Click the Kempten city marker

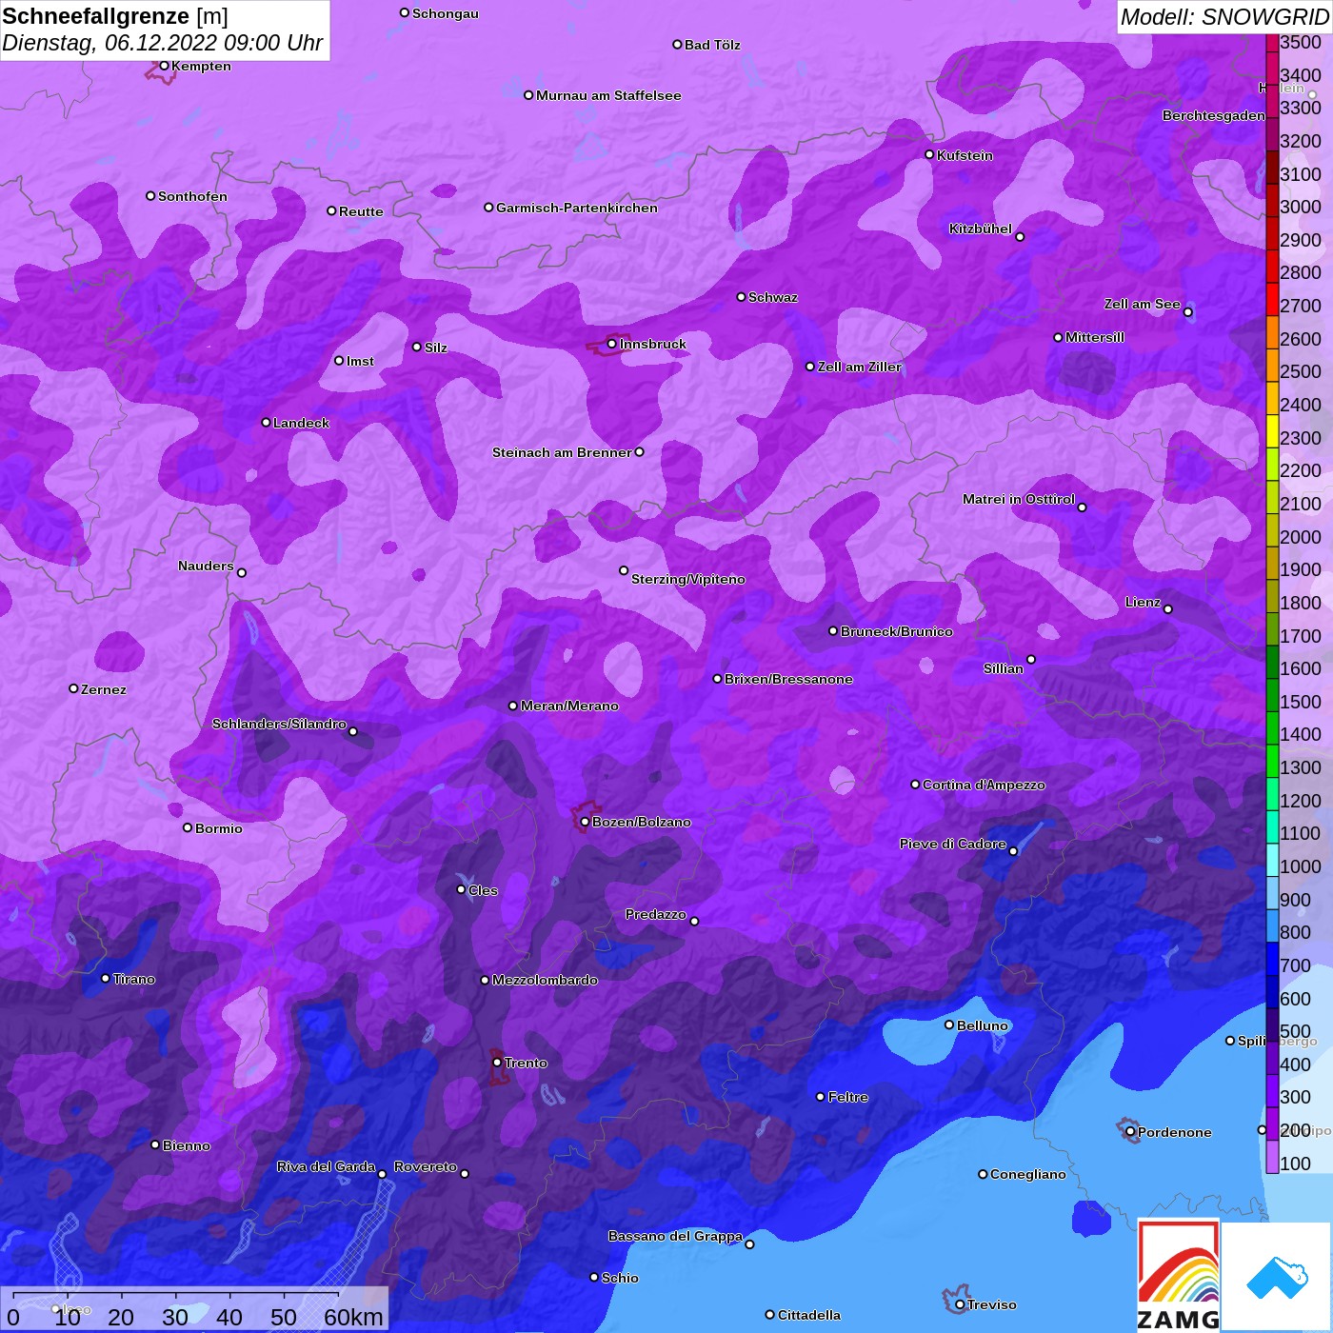tap(164, 66)
